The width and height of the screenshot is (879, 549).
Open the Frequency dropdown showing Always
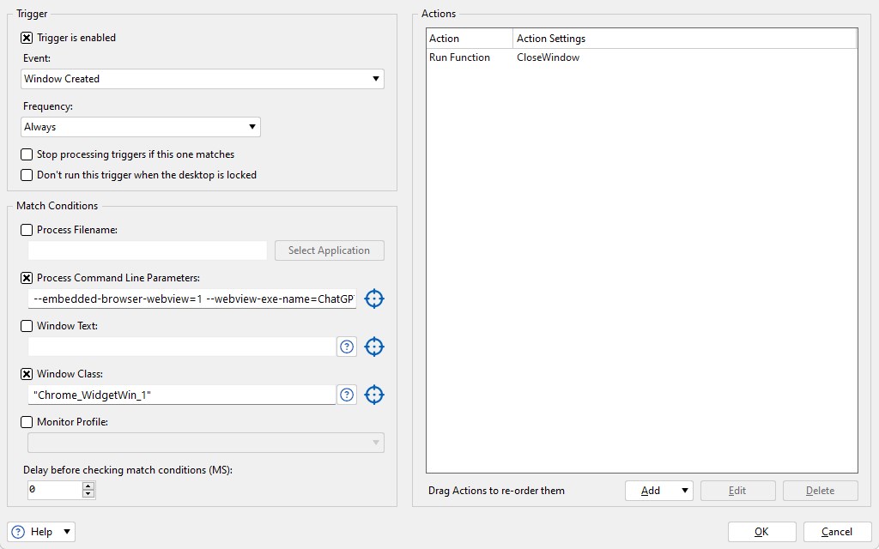coord(141,127)
